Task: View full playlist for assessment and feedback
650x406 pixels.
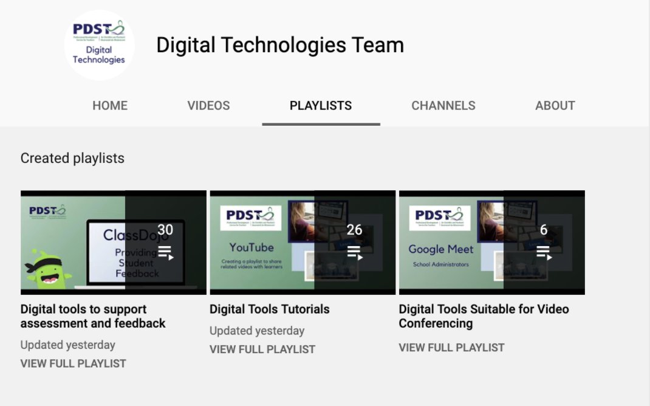Action: (74, 363)
